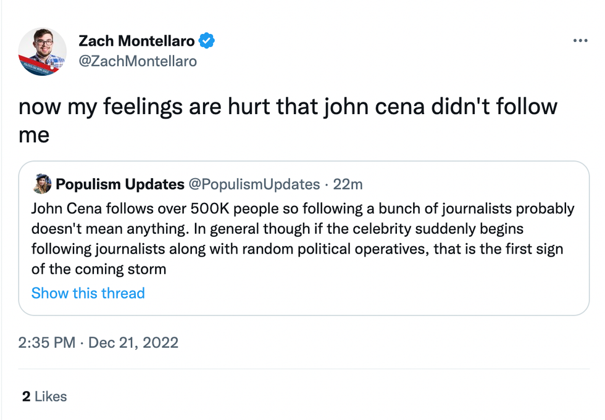605x420 pixels.
Task: Click the 2:35 PM timestamp
Action: [x=46, y=342]
